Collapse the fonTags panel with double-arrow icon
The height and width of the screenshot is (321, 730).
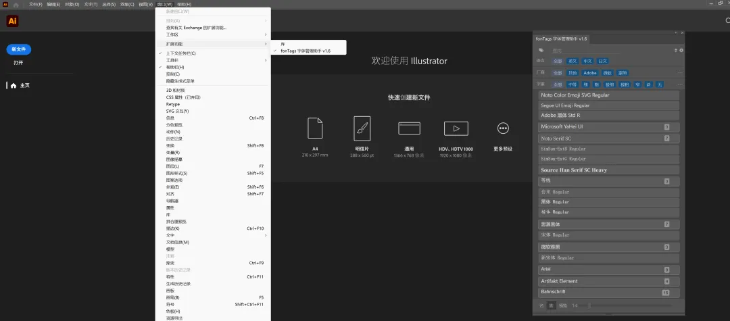point(676,32)
